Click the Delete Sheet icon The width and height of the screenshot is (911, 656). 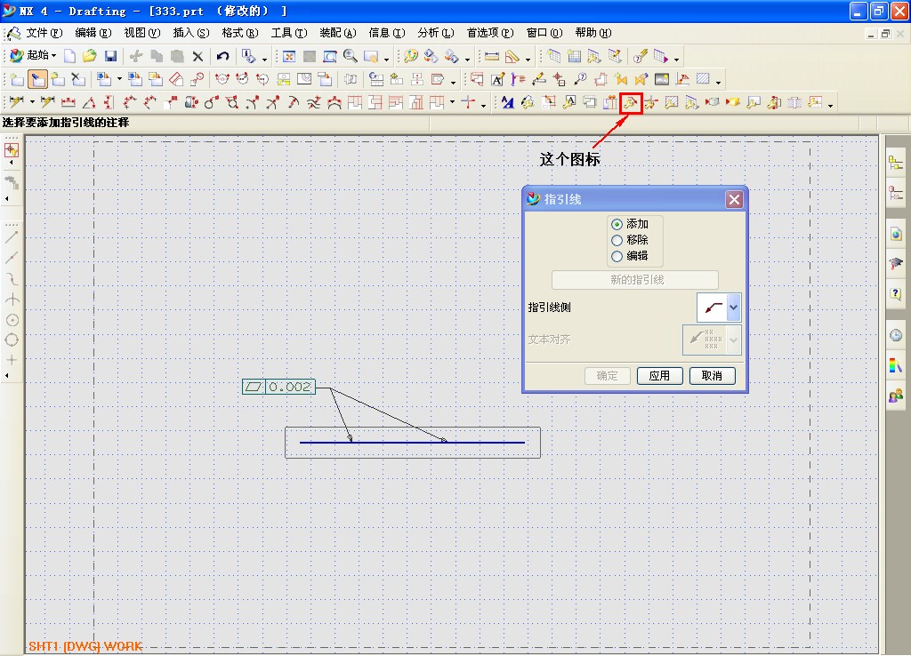click(78, 79)
